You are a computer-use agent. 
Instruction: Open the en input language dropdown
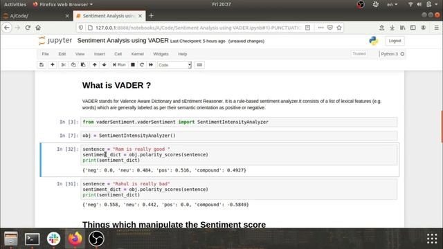click(x=392, y=4)
